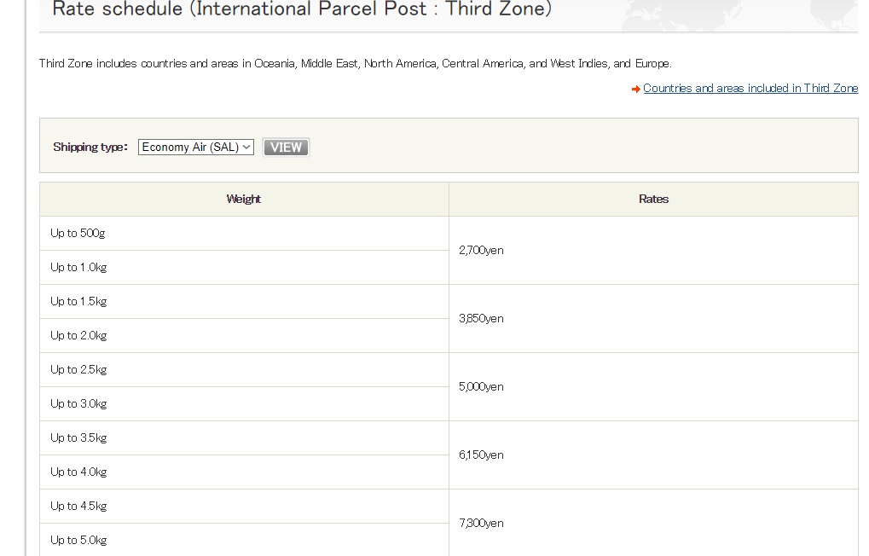Open Countries and areas included in Third Zone link
The width and height of the screenshot is (869, 556).
pos(750,89)
